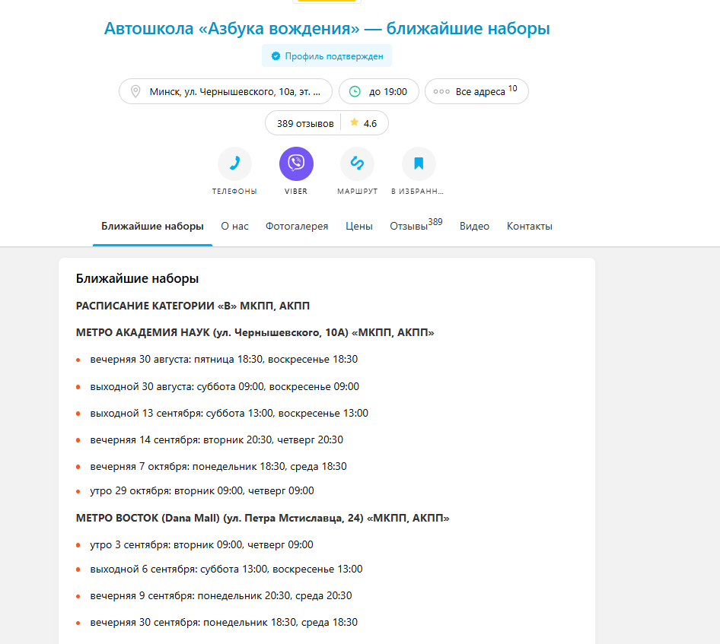Screen dimensions: 720x644
Task: Click Профиль подтвержден badge
Action: [x=327, y=56]
